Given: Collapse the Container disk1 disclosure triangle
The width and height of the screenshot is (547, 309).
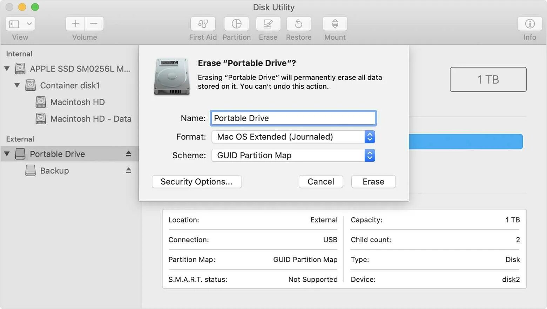Looking at the screenshot, I should pos(17,85).
